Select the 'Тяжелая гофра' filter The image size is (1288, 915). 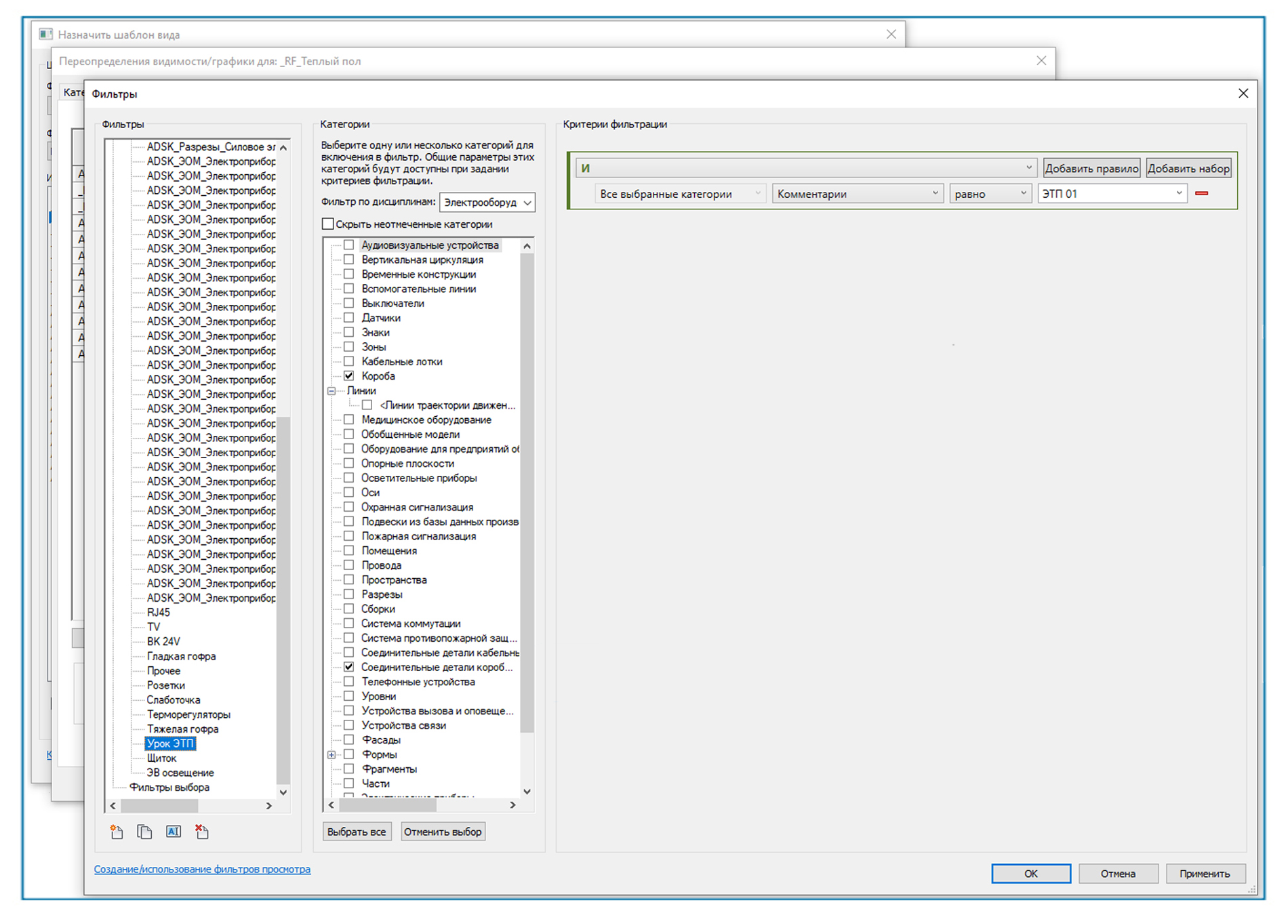point(182,729)
